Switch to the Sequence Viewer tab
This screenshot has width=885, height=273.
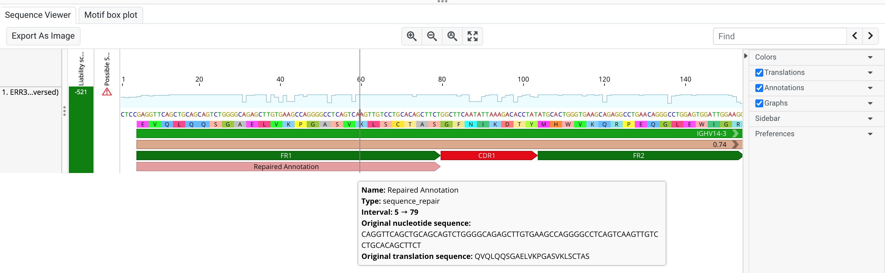[38, 15]
